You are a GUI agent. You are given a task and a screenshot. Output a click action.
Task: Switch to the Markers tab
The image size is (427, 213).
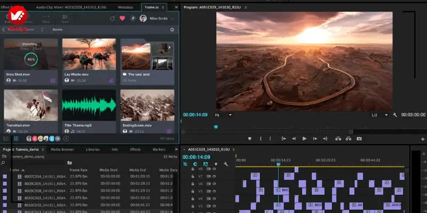(159, 150)
